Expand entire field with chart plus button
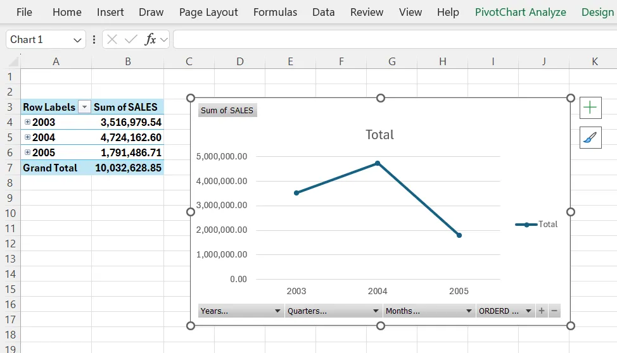 (542, 311)
